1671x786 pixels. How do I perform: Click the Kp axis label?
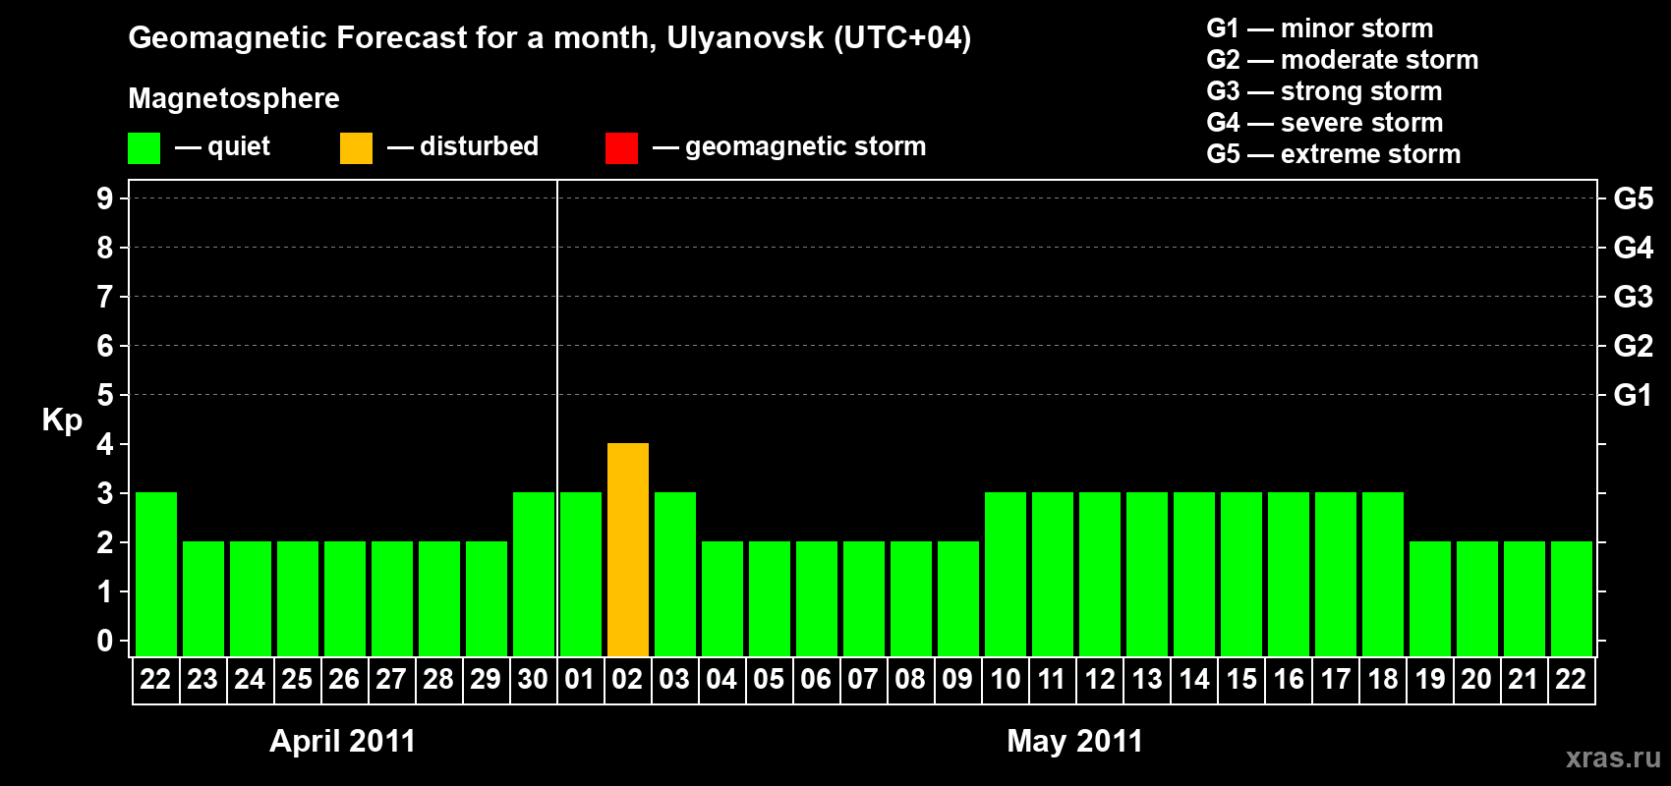coord(62,421)
